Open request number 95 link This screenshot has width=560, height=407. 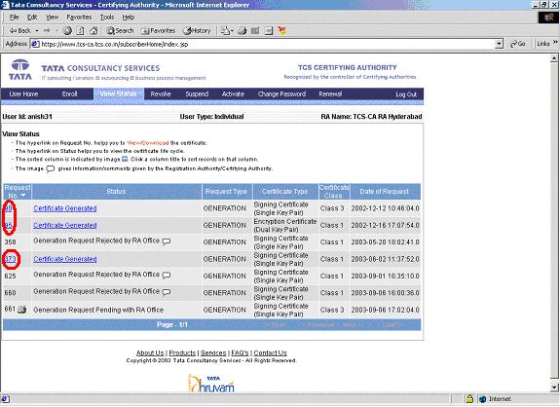click(x=9, y=225)
